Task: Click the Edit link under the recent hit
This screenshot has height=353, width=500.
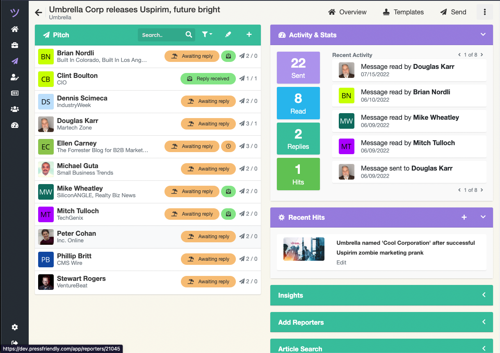Action: (341, 262)
